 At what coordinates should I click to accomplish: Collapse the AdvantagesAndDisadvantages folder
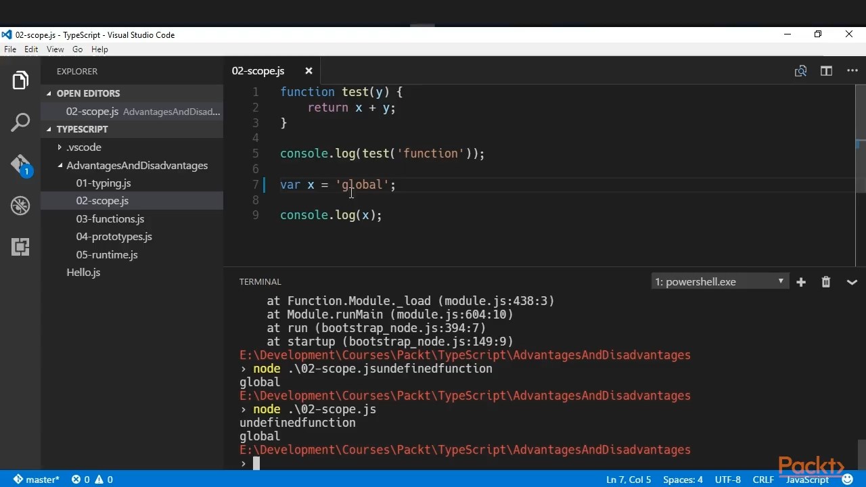click(x=137, y=165)
